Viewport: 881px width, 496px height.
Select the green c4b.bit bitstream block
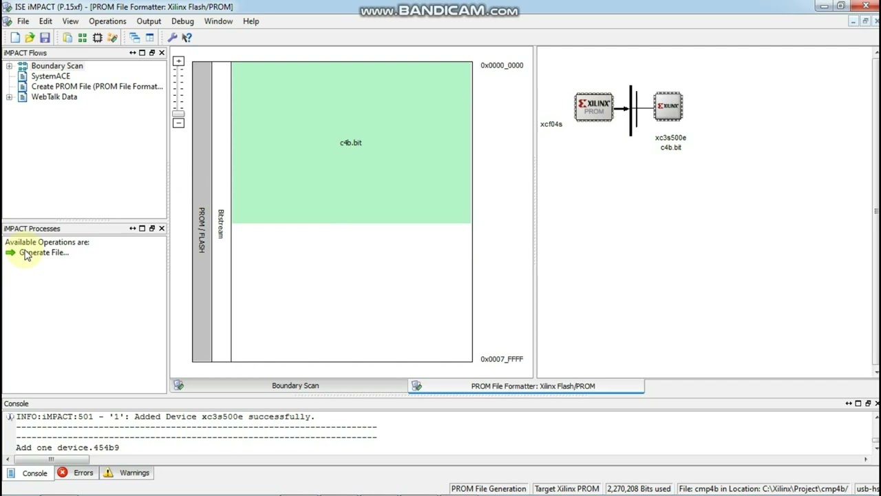pos(351,143)
